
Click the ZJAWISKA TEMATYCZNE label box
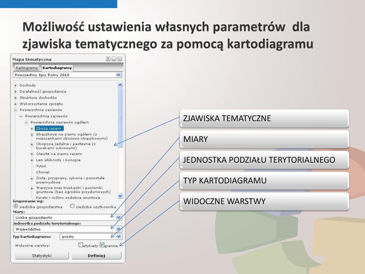[x=264, y=118]
